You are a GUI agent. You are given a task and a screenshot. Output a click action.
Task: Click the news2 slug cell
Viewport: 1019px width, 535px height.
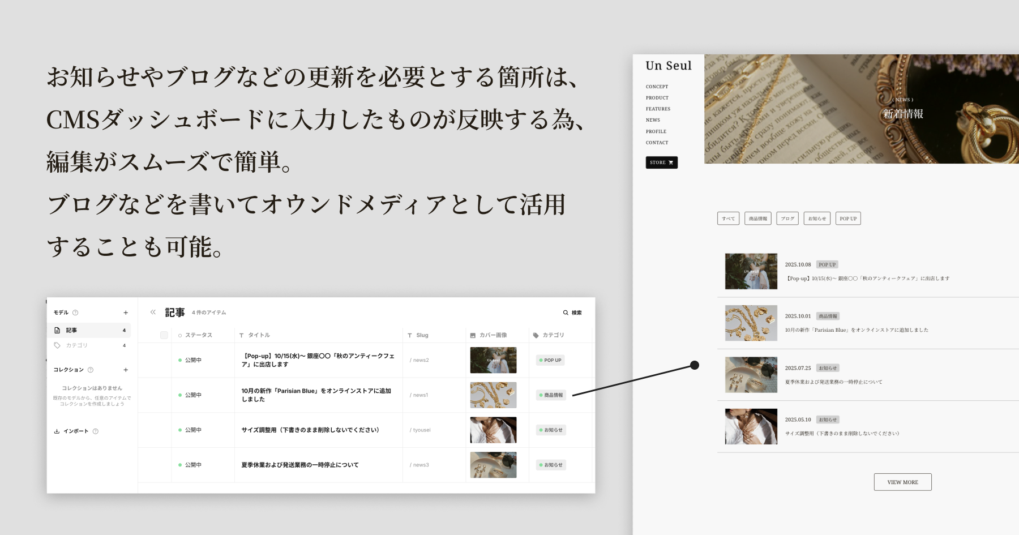pyautogui.click(x=419, y=360)
